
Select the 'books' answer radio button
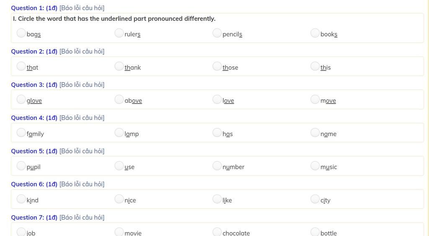315,33
